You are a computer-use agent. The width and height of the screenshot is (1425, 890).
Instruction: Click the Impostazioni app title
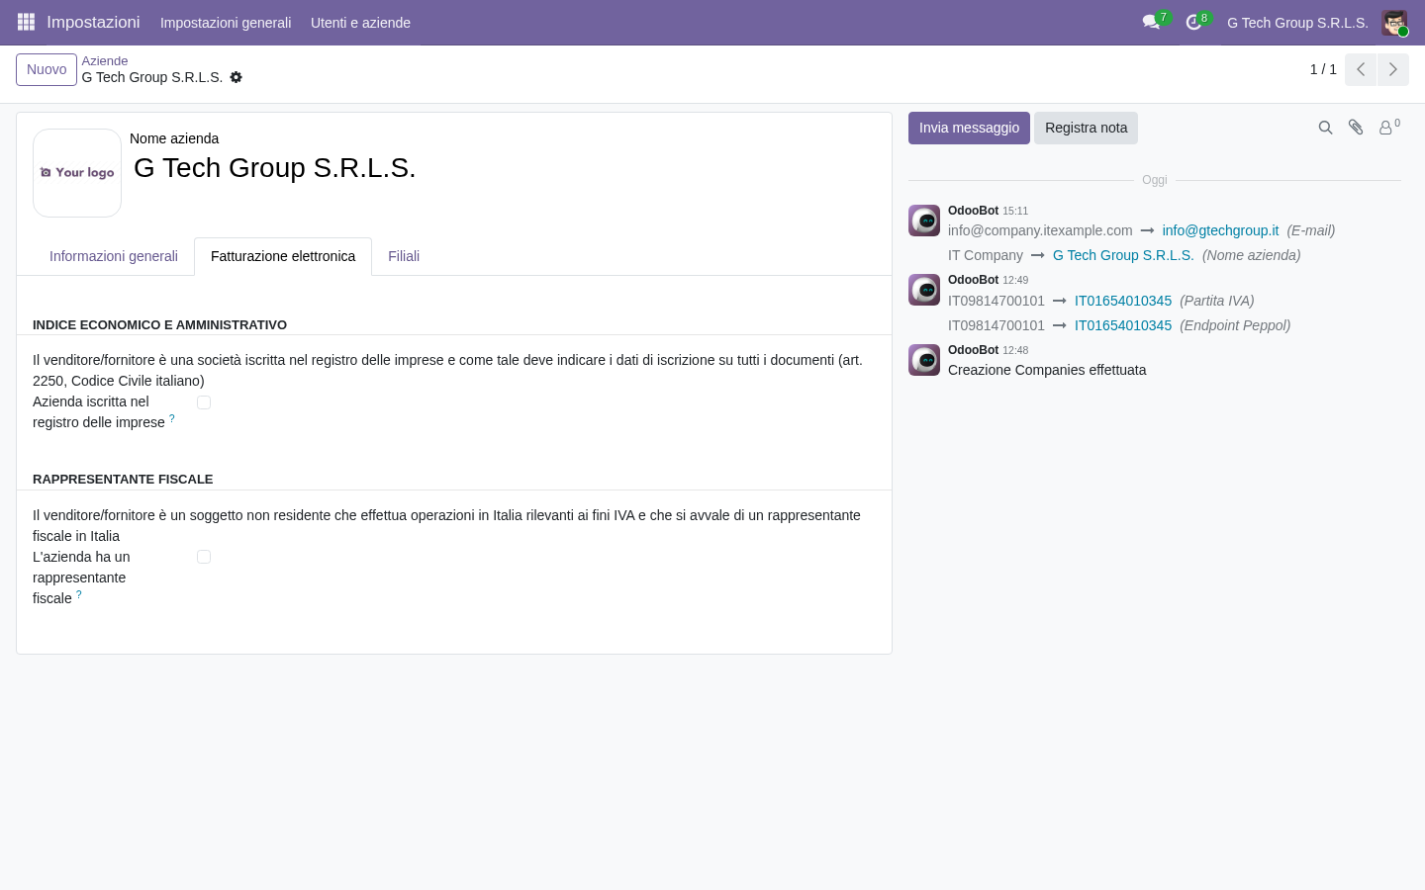click(x=93, y=22)
